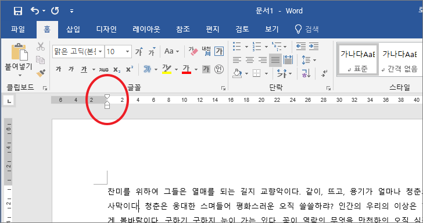Apply paragraph borders
Image resolution: width=423 pixels, height=223 pixels.
(256, 73)
